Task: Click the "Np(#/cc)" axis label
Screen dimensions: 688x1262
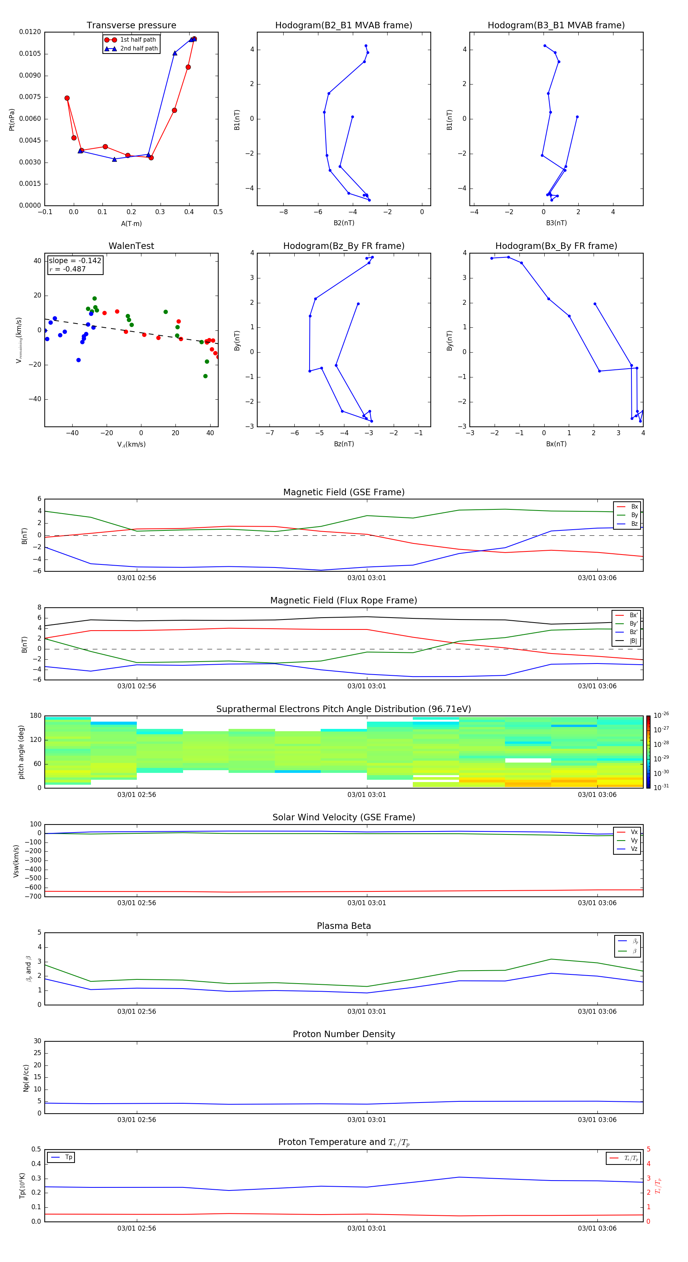Action: pos(26,1078)
